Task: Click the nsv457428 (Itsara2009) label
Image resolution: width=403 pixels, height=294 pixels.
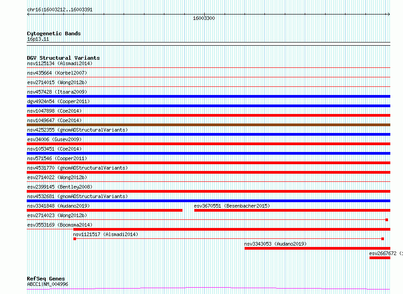Action: point(57,92)
